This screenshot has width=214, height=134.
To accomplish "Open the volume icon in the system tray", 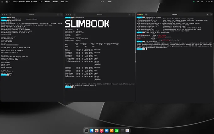I will (209, 2).
